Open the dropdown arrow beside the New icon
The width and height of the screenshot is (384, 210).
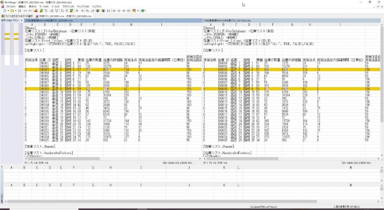point(8,11)
